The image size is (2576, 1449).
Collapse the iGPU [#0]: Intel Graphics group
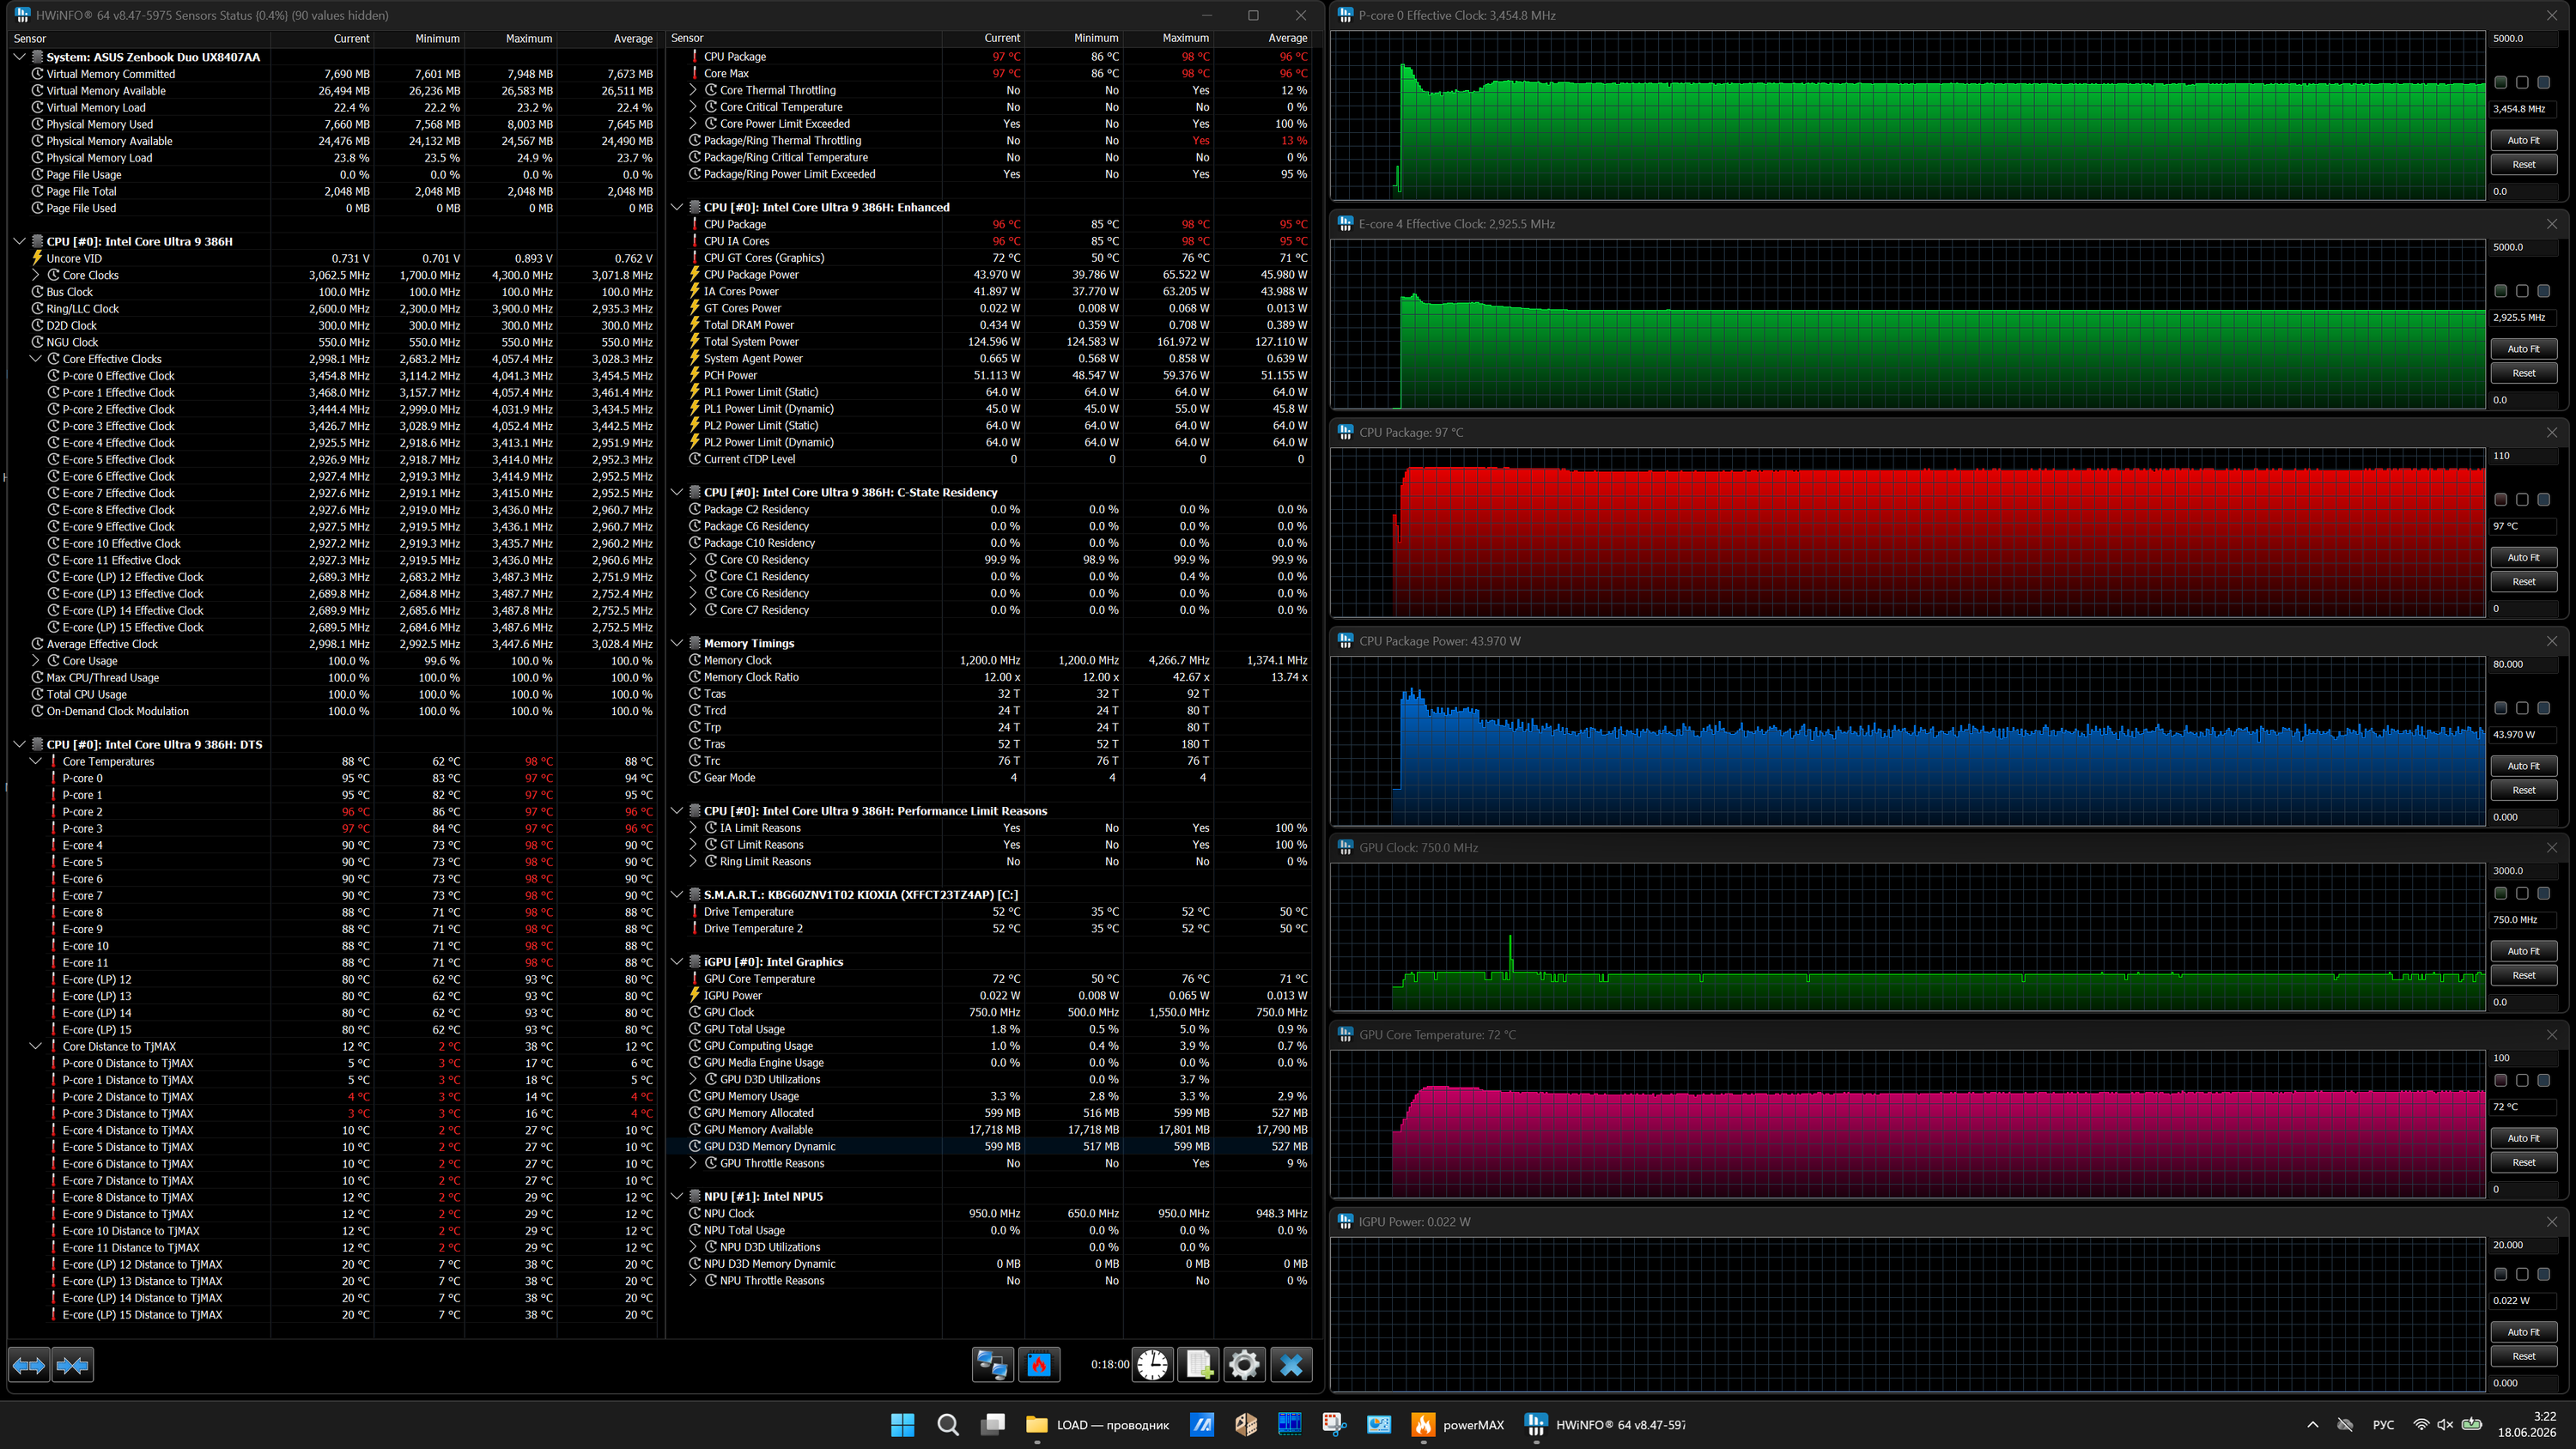(677, 962)
